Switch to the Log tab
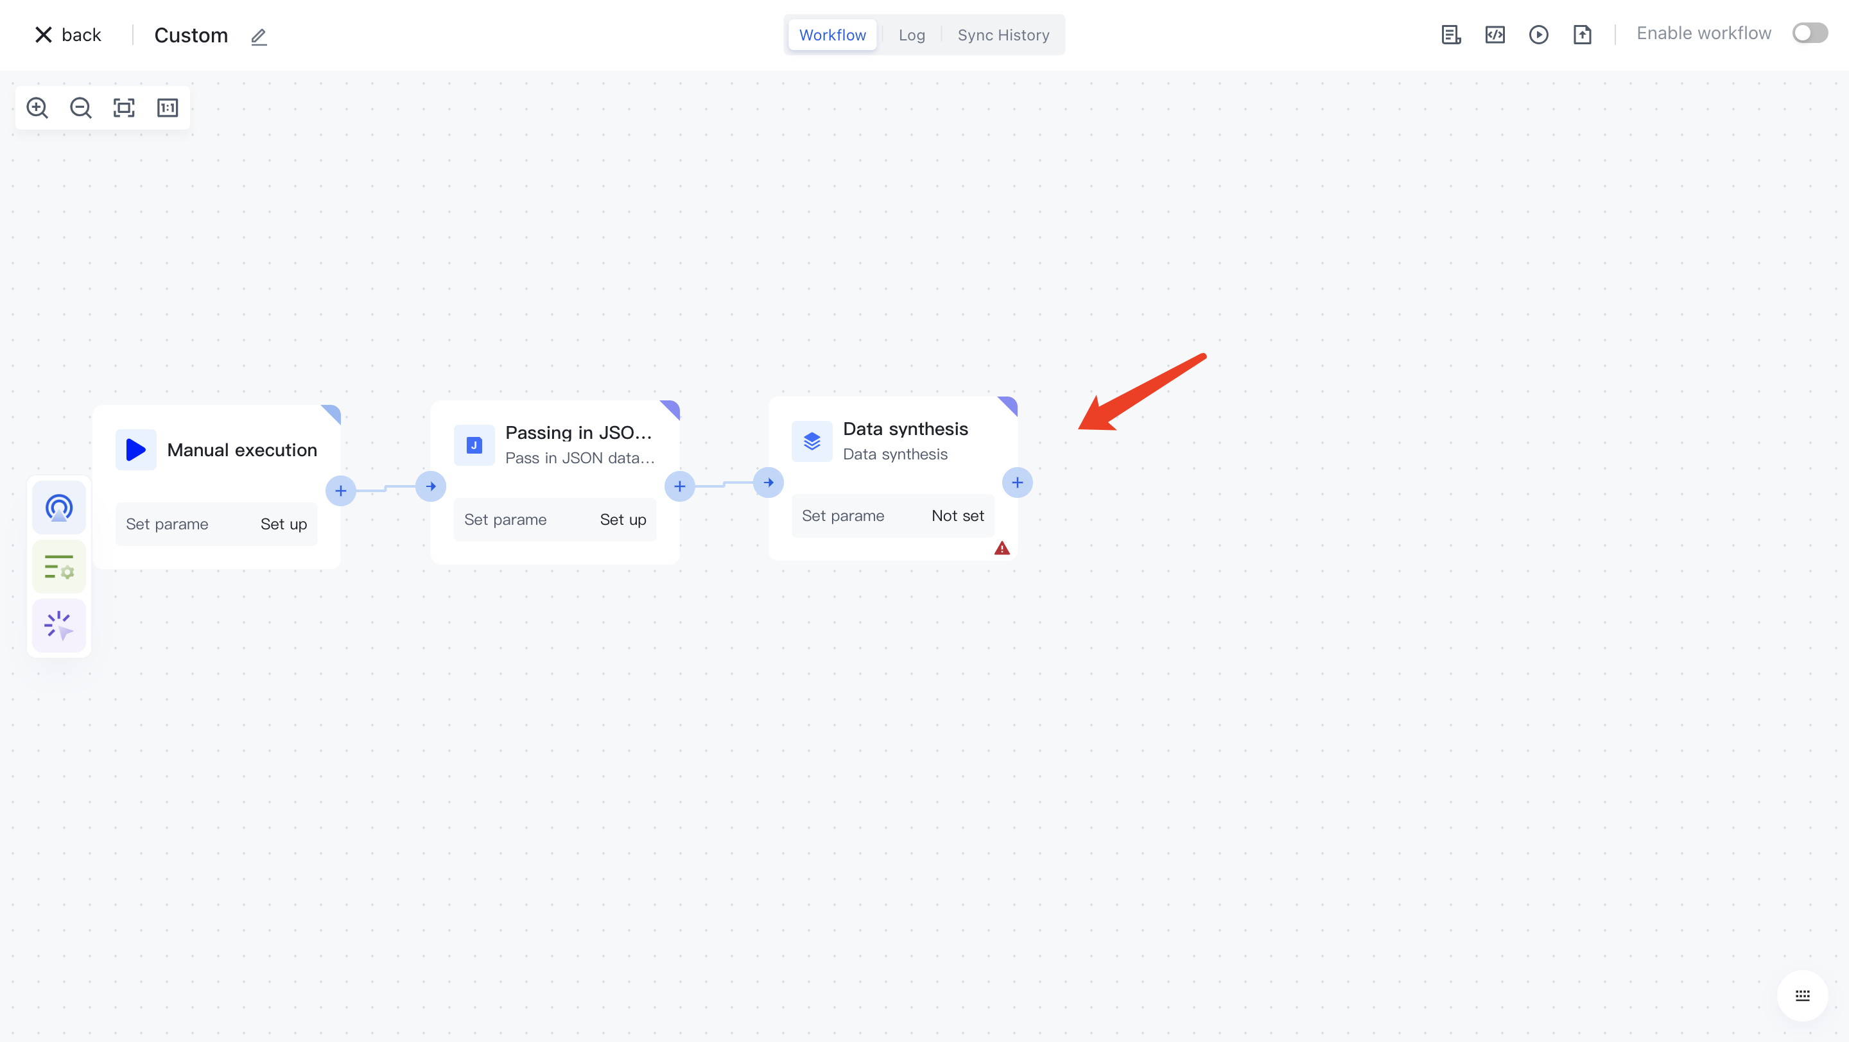1849x1042 pixels. tap(912, 35)
